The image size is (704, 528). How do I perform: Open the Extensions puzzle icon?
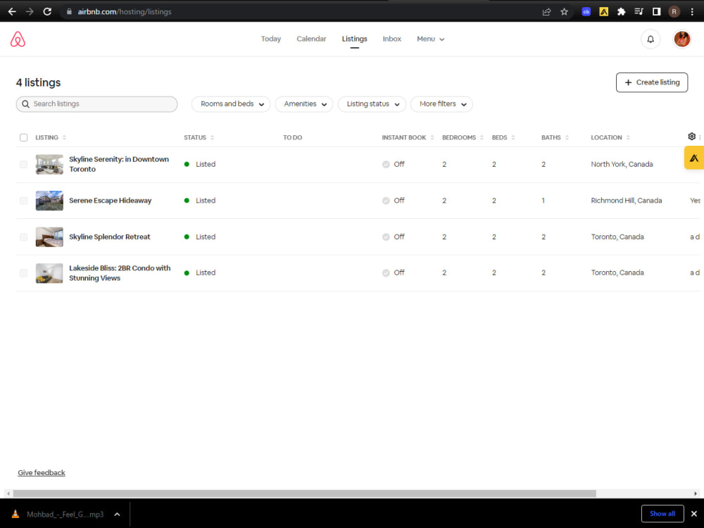(x=621, y=12)
